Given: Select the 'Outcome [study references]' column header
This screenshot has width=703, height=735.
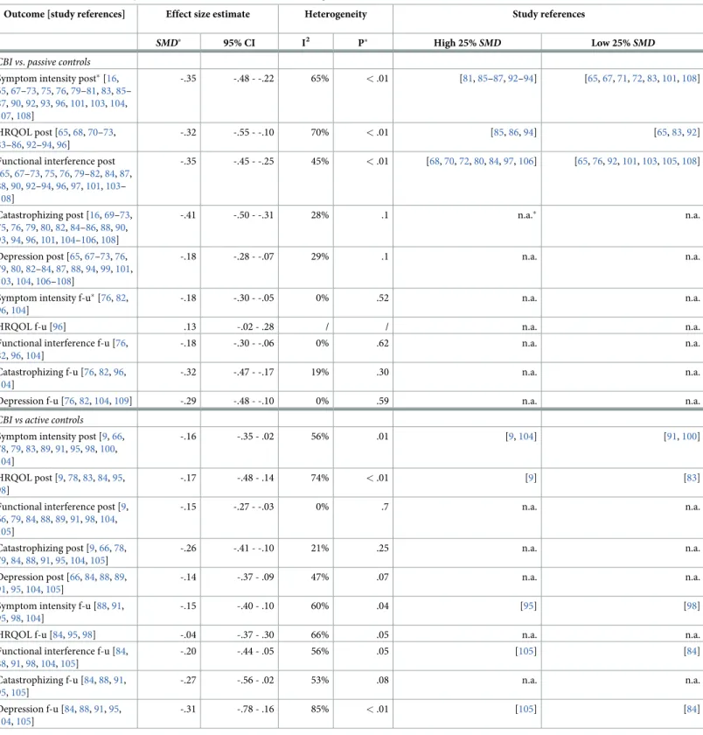Looking at the screenshot, I should [x=64, y=14].
